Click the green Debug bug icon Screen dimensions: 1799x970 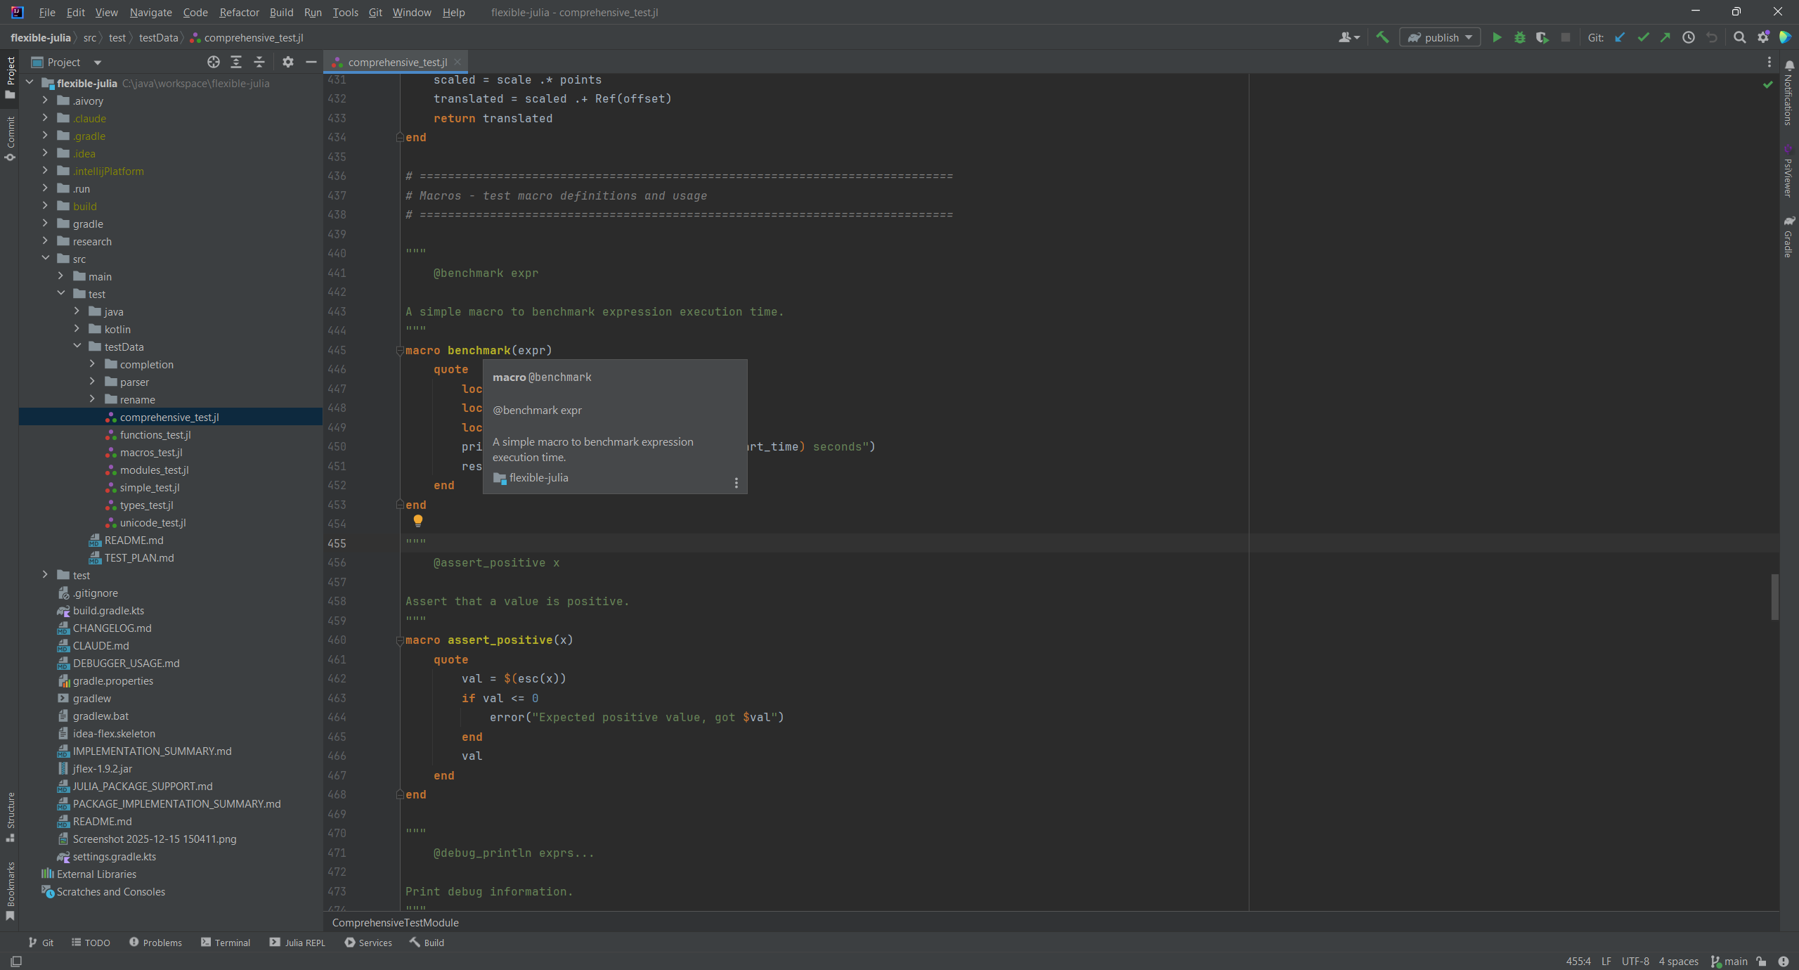tap(1519, 38)
